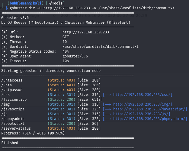Click the Finished line at the bottom
This screenshot has width=189, height=151.
click(x=10, y=143)
